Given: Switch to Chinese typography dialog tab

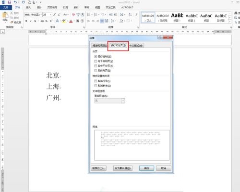Looking at the screenshot, I should pyautogui.click(x=136, y=46).
